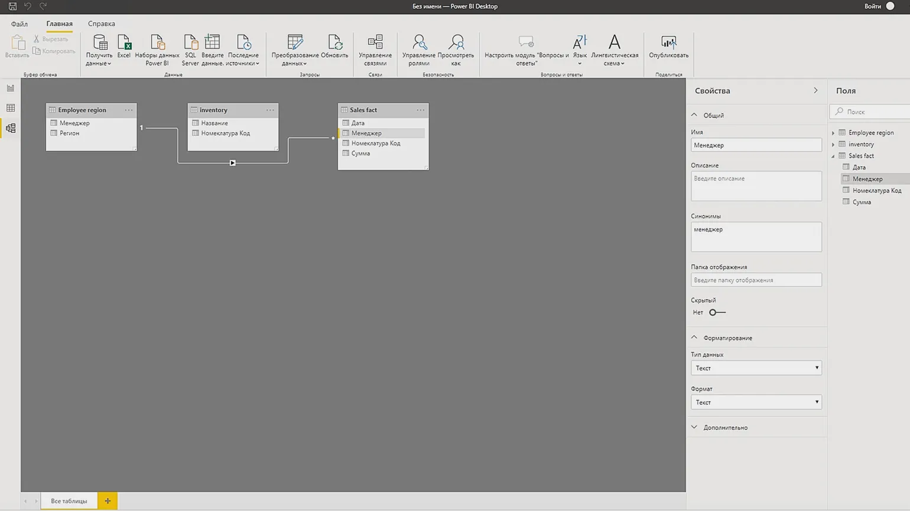Open Управление ролями security roles
Screen dimensions: 910x511
(x=419, y=49)
